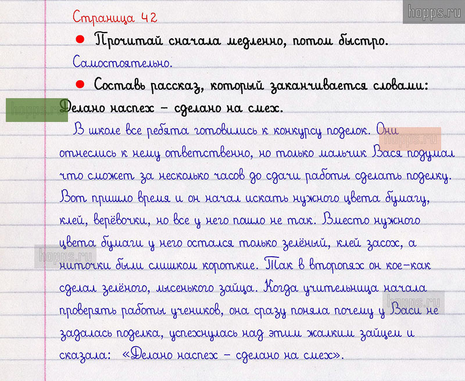The image size is (465, 381).
Task: Click the red heading "Страница 42"
Action: [115, 17]
